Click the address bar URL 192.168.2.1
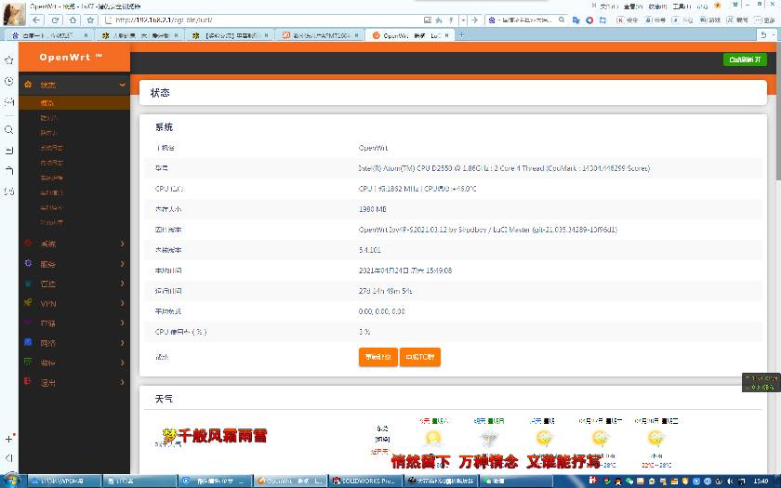This screenshot has height=488, width=781. tap(164, 20)
